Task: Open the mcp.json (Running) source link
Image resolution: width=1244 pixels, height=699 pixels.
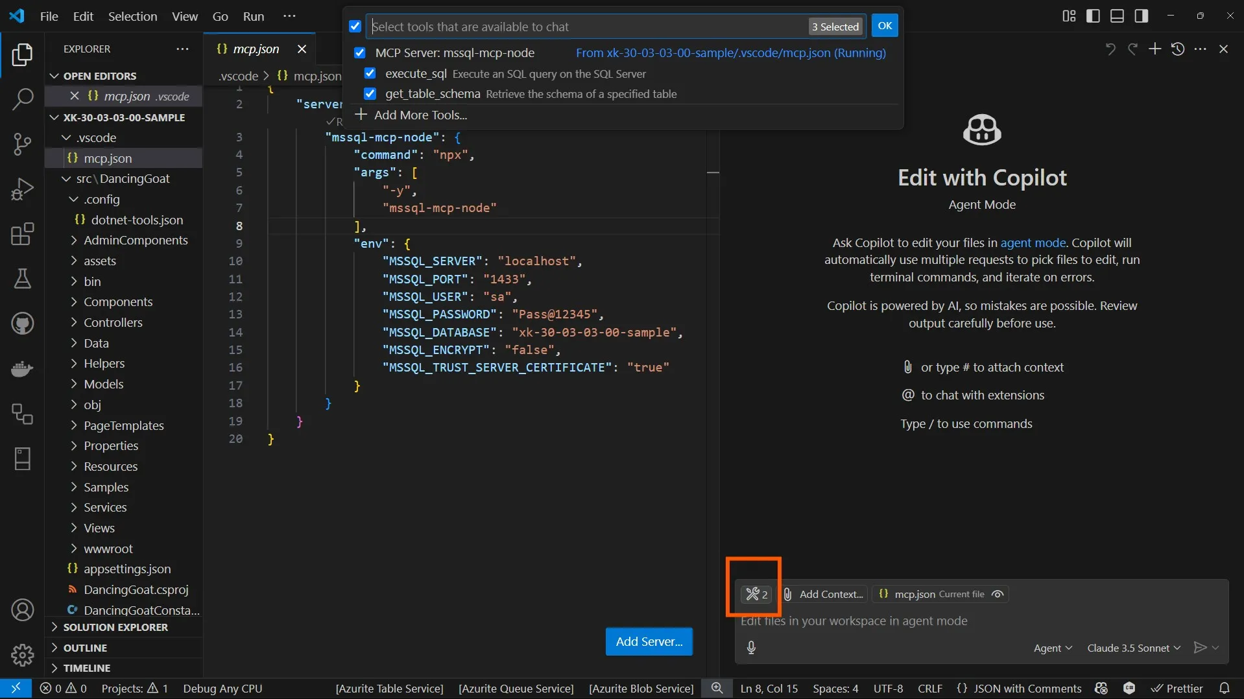Action: (730, 53)
